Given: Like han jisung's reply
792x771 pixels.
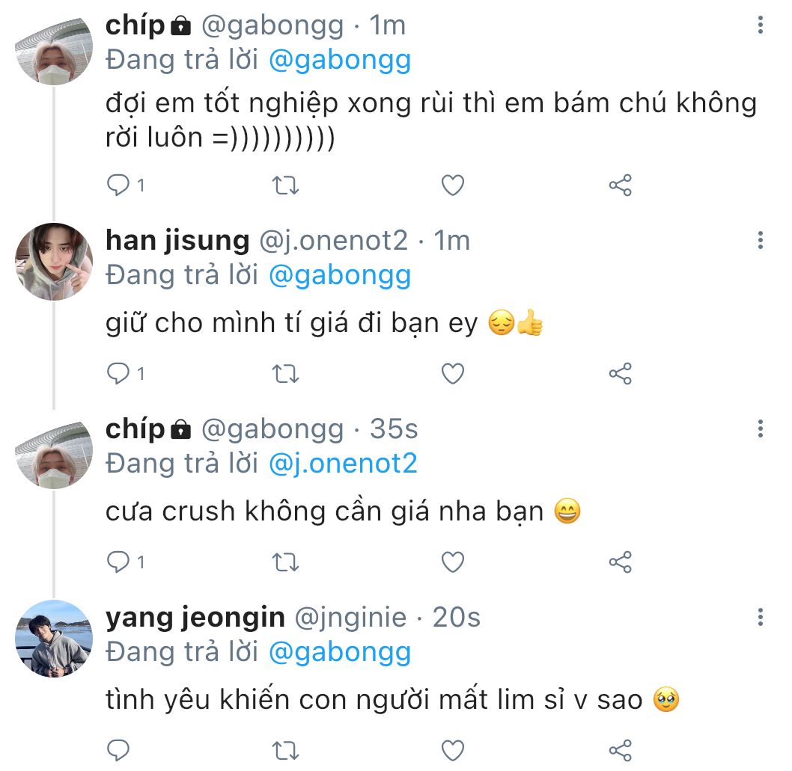Looking at the screenshot, I should coord(452,372).
